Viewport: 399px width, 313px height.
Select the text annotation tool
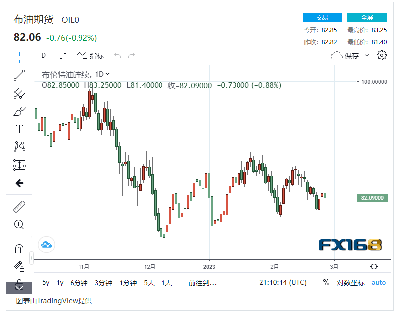pyautogui.click(x=19, y=129)
